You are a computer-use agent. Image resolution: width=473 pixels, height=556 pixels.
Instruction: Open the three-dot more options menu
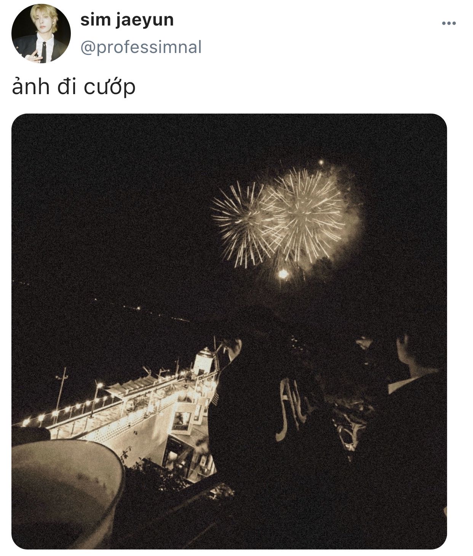(x=449, y=24)
